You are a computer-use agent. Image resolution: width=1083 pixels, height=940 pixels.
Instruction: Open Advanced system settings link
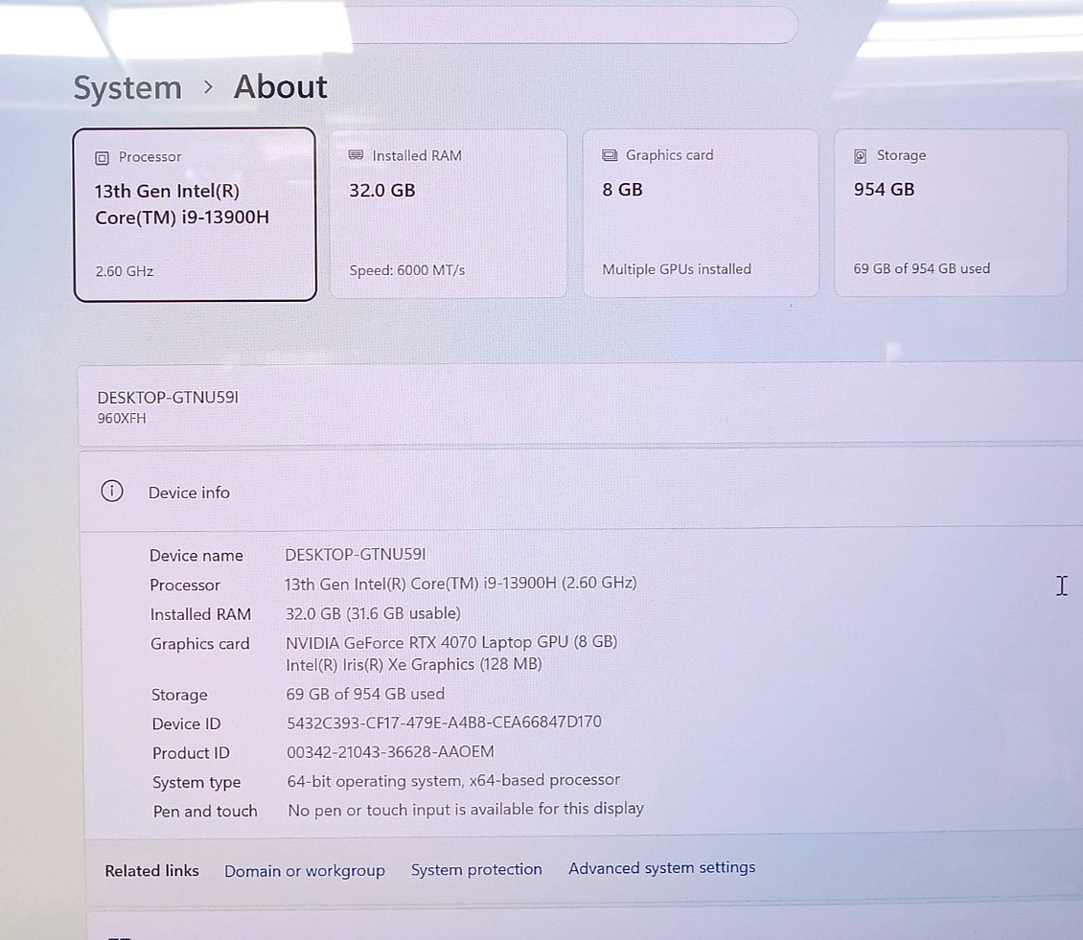(x=661, y=867)
